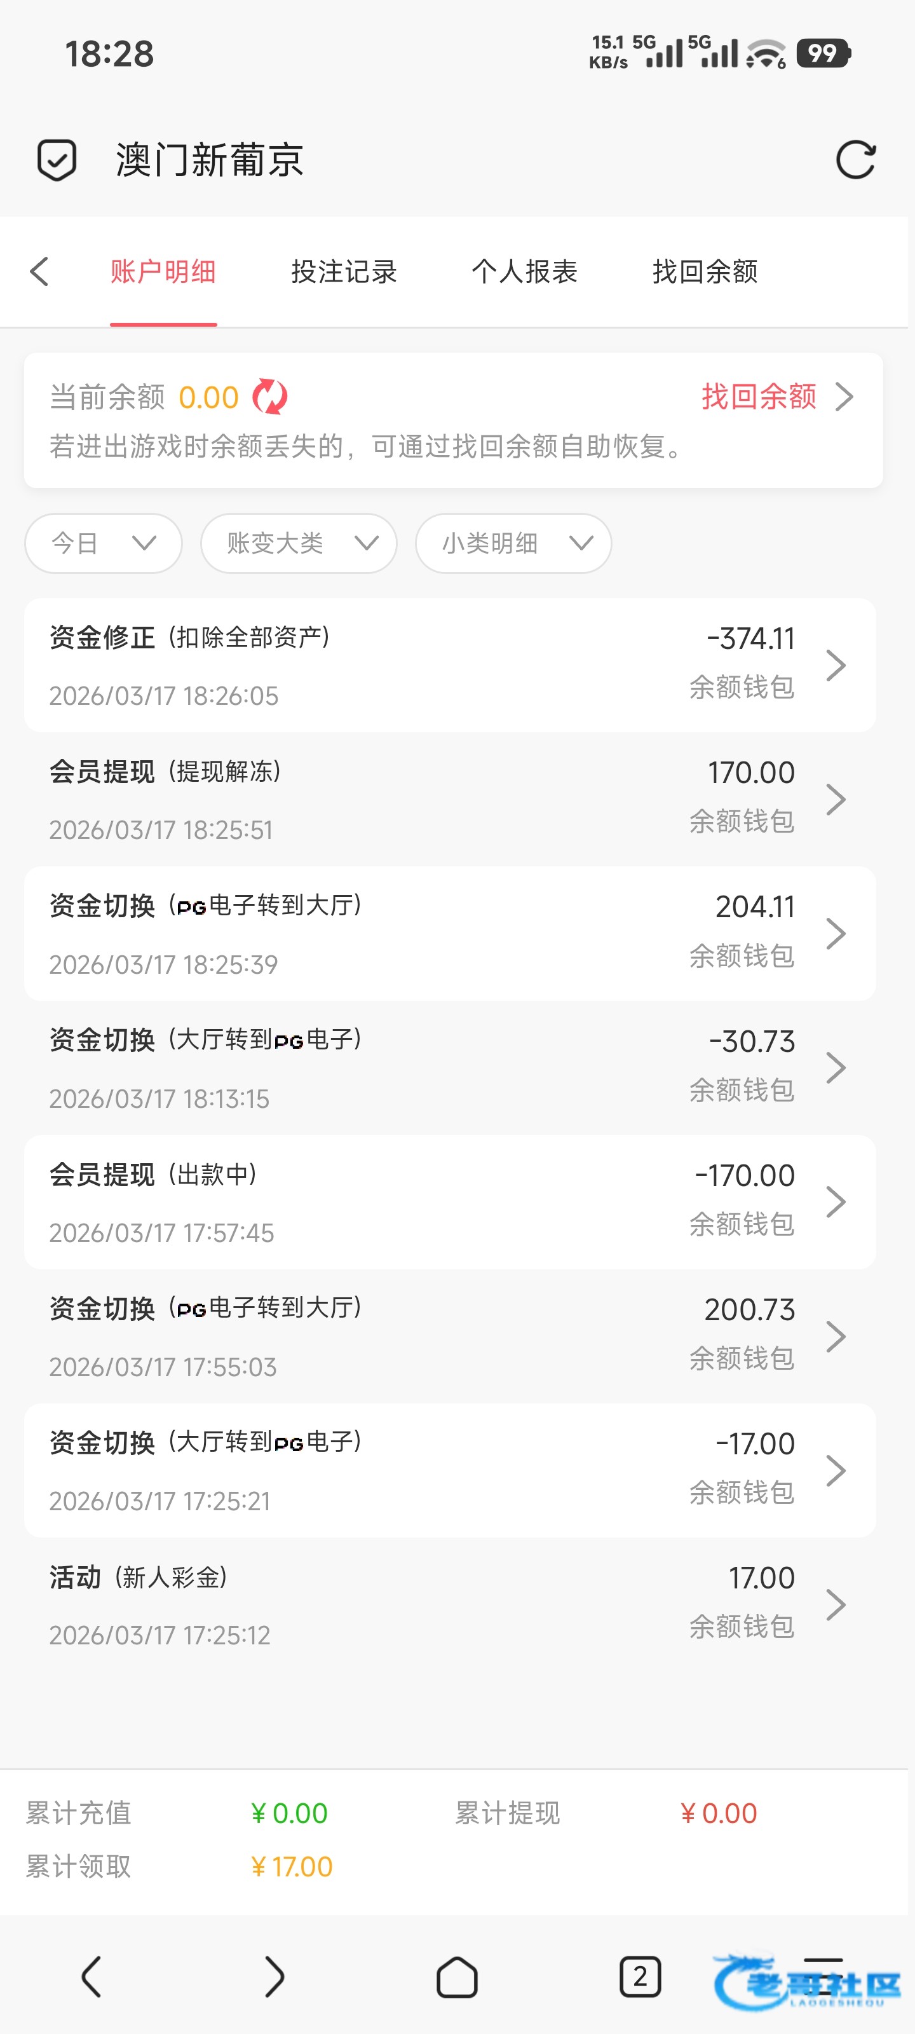Expand the 小类明细 subcategory dropdown
Screen dimensions: 915x2034
[513, 543]
